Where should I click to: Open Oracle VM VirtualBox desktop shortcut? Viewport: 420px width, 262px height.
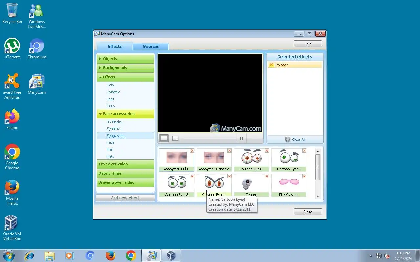[x=12, y=228]
